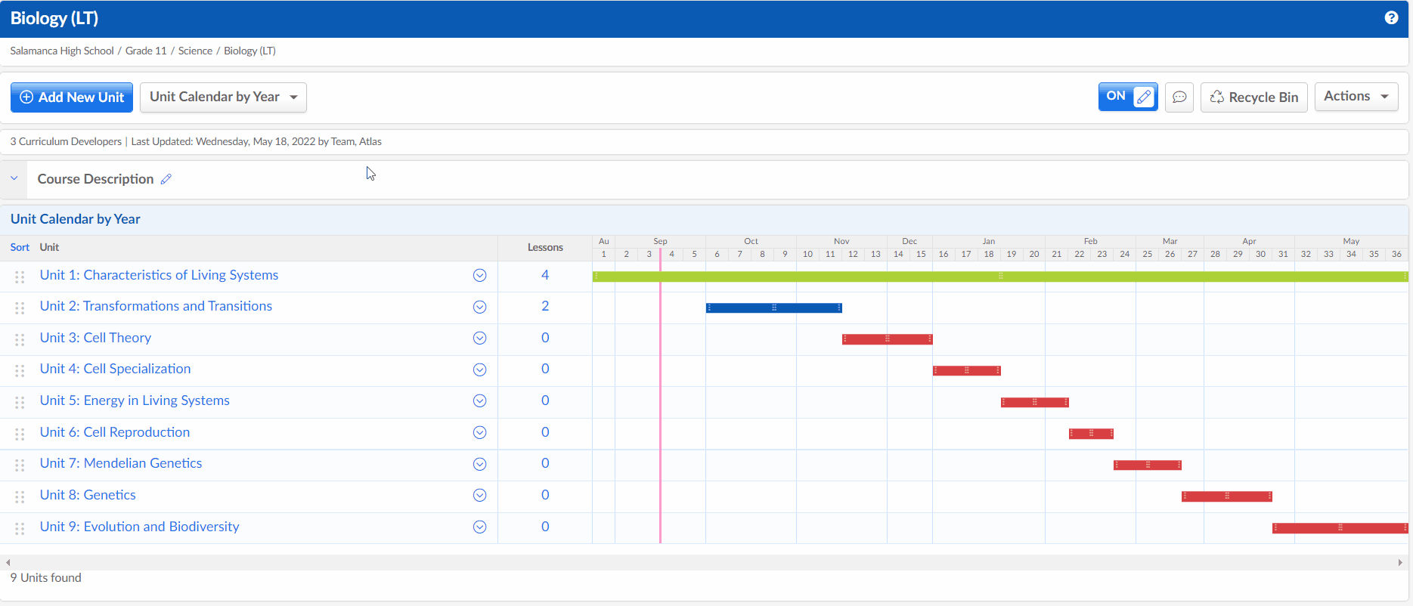Click the Add New Unit button
This screenshot has width=1413, height=606.
click(x=72, y=97)
